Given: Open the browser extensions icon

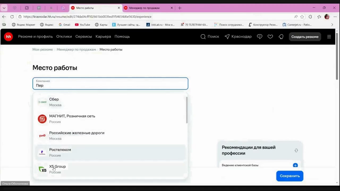Looking at the screenshot, I should (310, 17).
